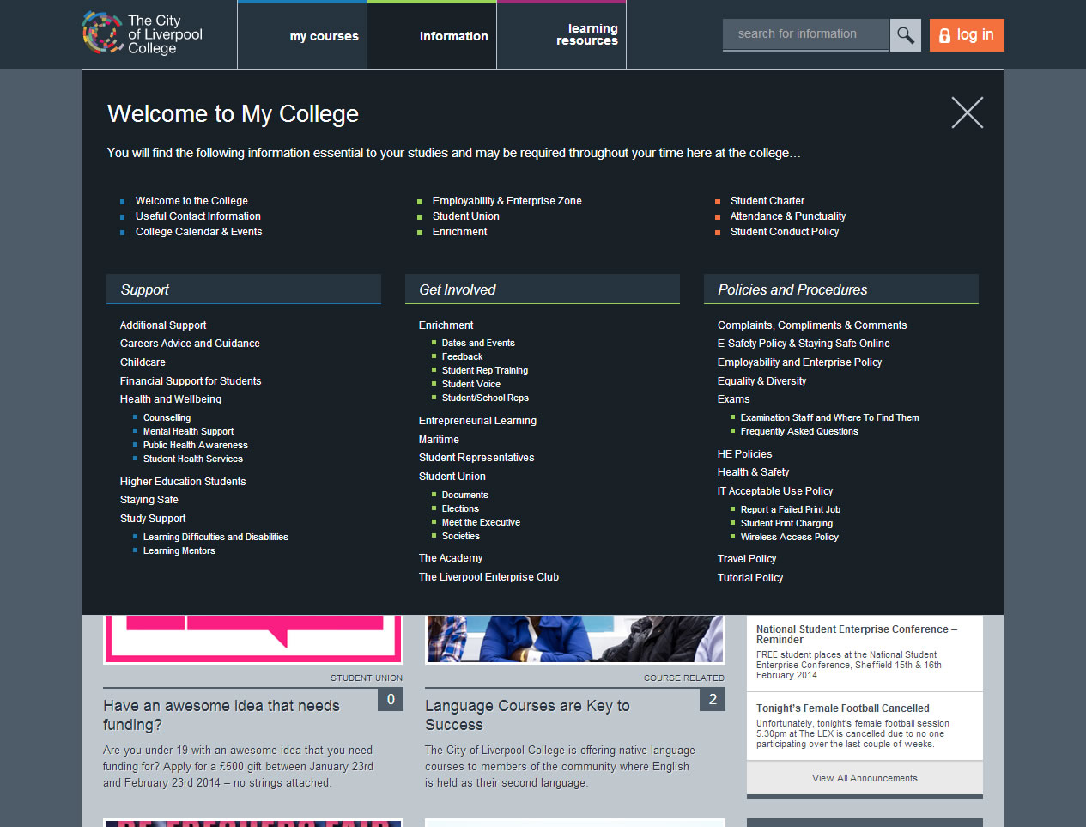
Task: Click the search for information field
Action: 806,34
